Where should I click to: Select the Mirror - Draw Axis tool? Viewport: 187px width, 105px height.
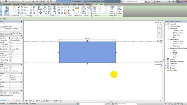point(54,8)
